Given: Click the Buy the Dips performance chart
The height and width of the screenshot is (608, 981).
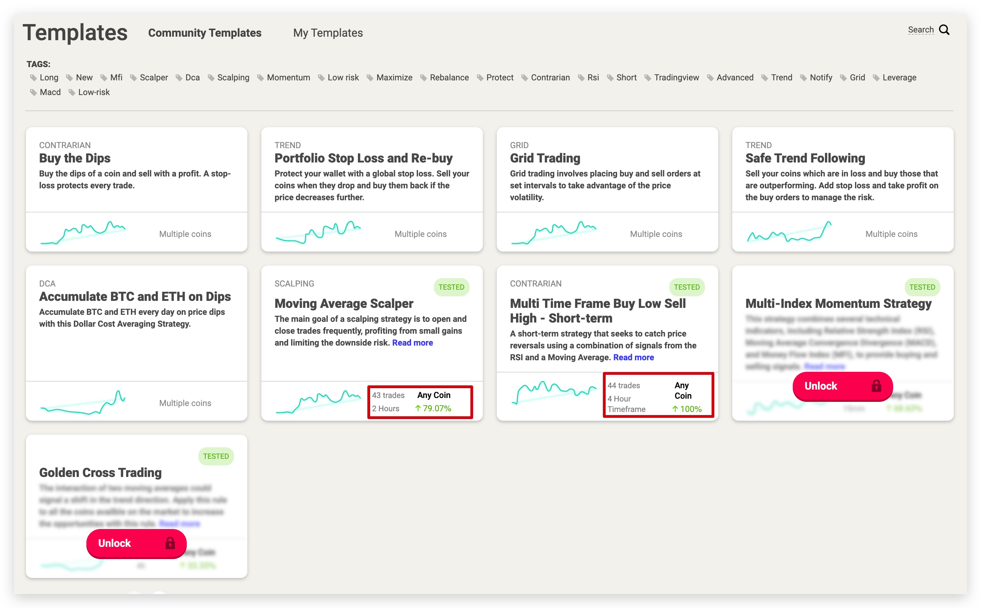Looking at the screenshot, I should click(x=83, y=232).
